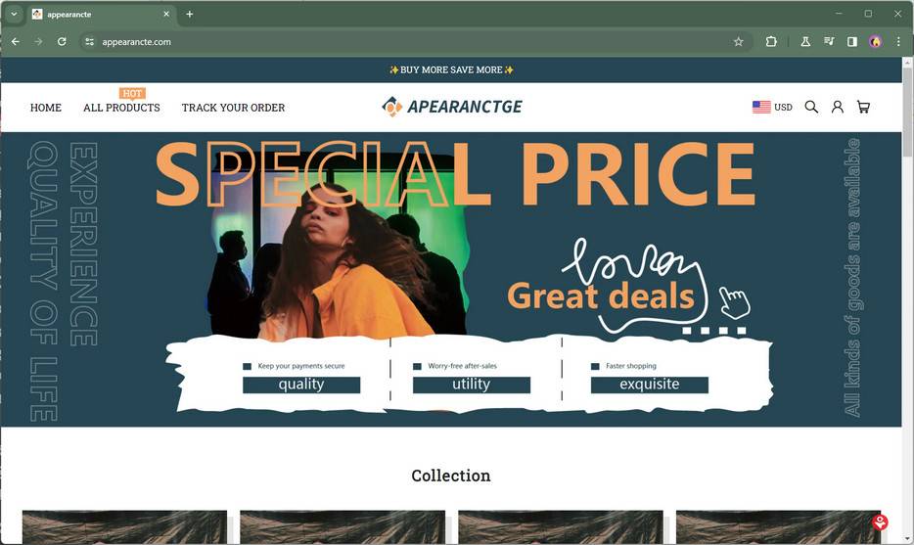914x545 pixels.
Task: Open the Chrome three-dot menu
Action: (898, 42)
